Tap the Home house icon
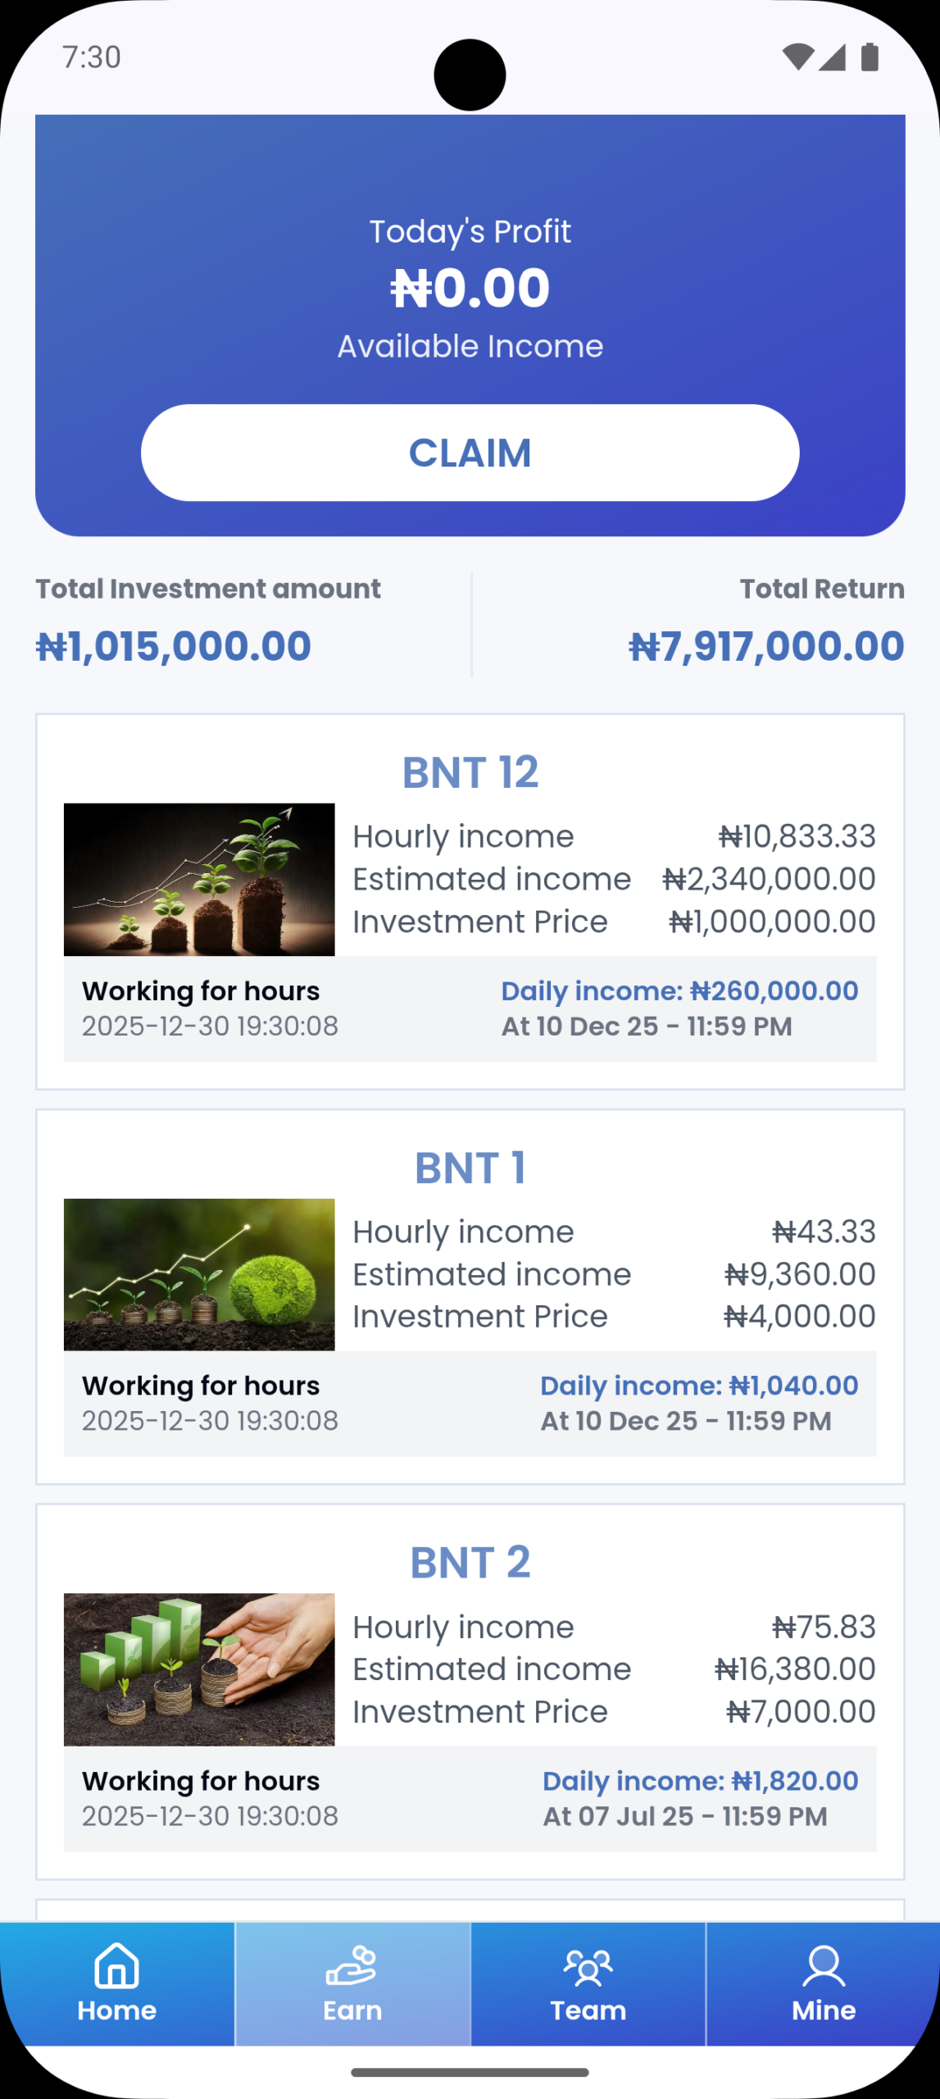The width and height of the screenshot is (940, 2099). click(117, 1965)
